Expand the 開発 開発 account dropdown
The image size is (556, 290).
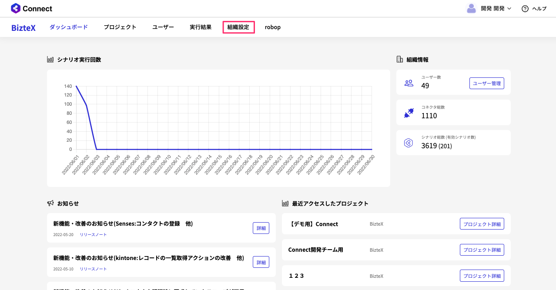(x=496, y=9)
